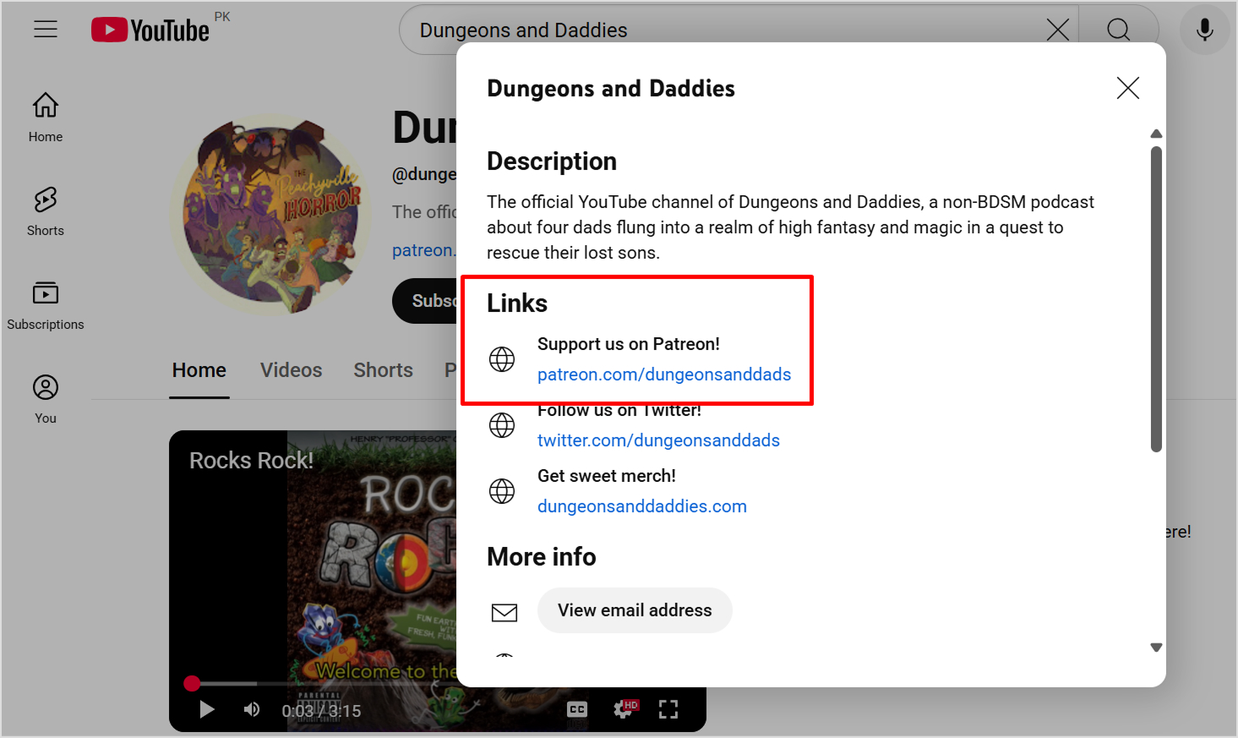Screen dimensions: 1238x738
Task: Click the dialog scrollbar down arrow
Action: pyautogui.click(x=1156, y=648)
